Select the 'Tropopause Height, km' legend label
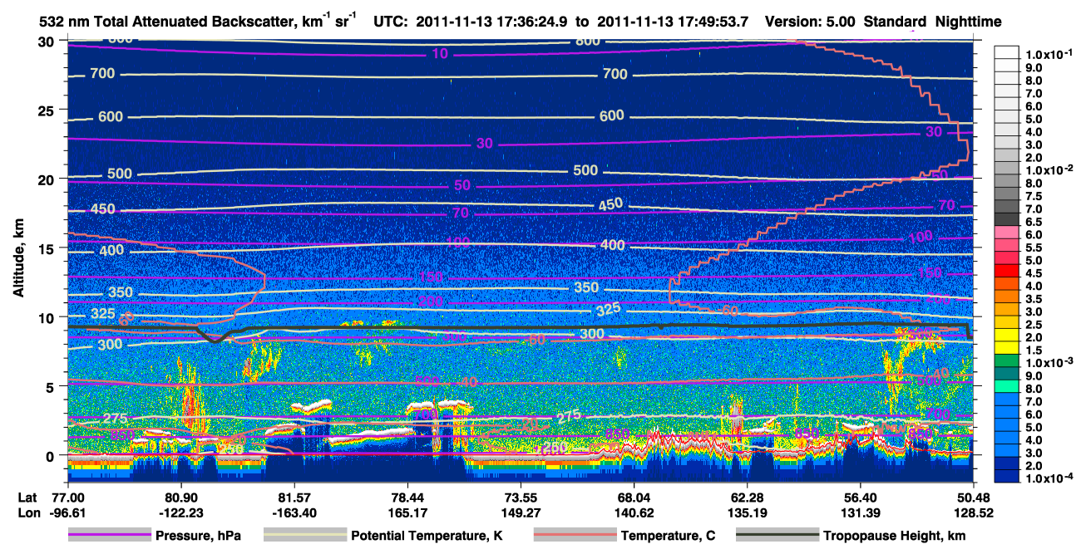1081x554 pixels. point(895,537)
